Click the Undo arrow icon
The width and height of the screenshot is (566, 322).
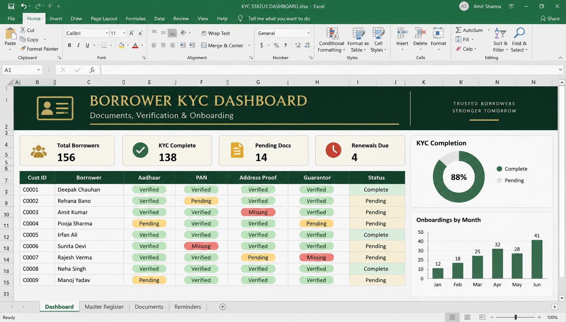coord(24,6)
